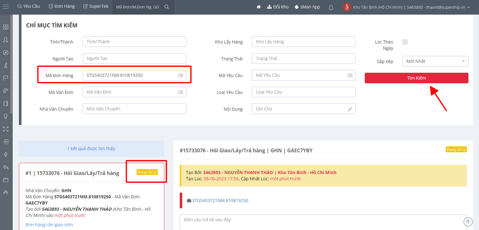
Task: Focus the Mã Vận Đơn input field
Action: (134, 92)
